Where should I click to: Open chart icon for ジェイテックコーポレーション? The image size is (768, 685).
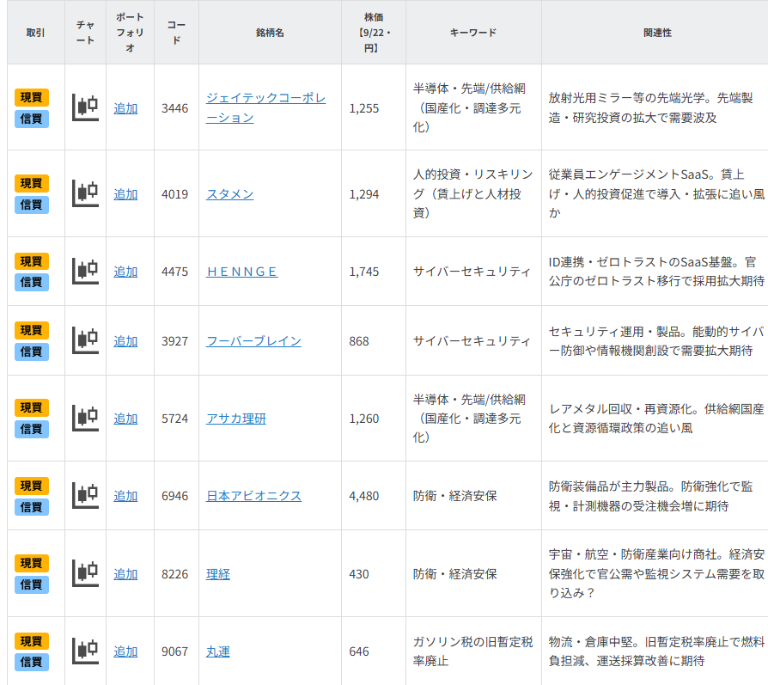coord(85,107)
